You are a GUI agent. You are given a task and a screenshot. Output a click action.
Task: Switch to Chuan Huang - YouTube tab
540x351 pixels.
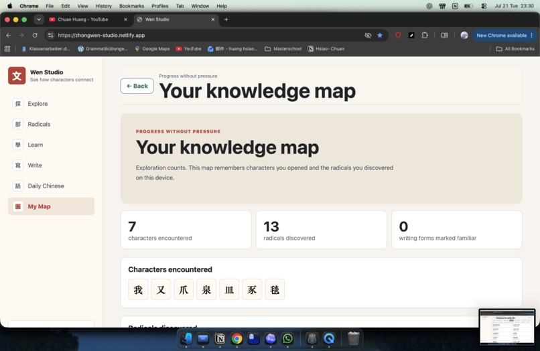tap(88, 19)
